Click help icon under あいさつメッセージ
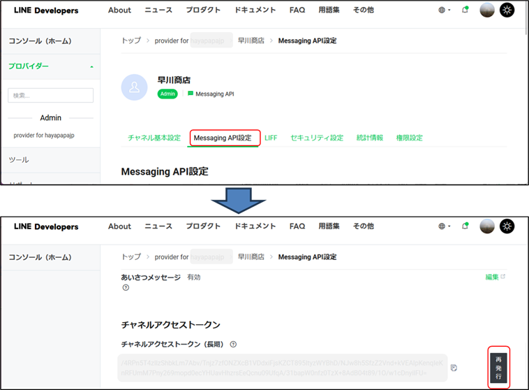Image resolution: width=529 pixels, height=390 pixels. click(x=126, y=287)
